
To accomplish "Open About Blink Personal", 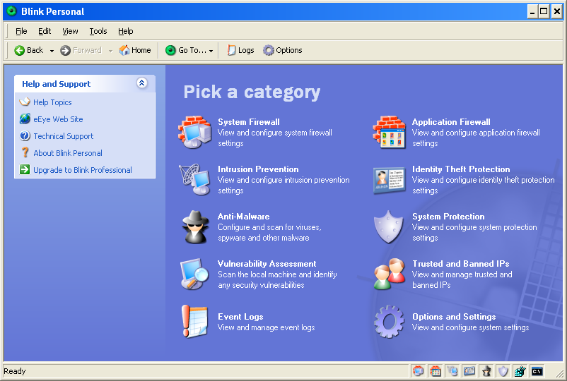I will coord(68,153).
